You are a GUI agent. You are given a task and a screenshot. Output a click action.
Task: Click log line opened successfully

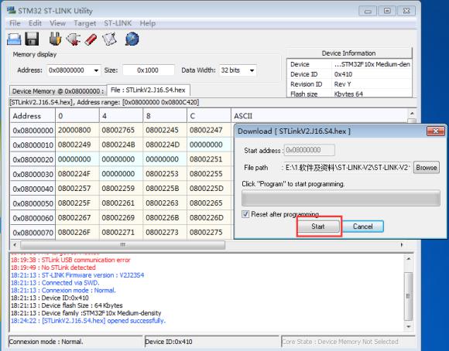pyautogui.click(x=88, y=321)
